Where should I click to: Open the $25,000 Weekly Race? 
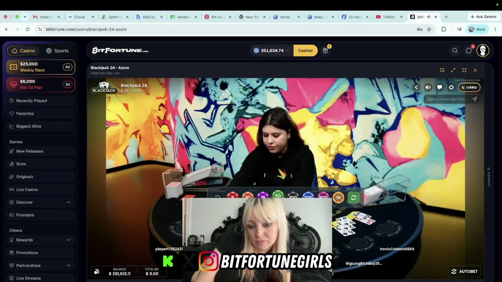pyautogui.click(x=40, y=67)
